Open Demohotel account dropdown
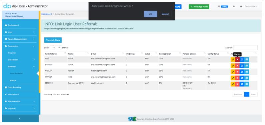 tap(251, 7)
